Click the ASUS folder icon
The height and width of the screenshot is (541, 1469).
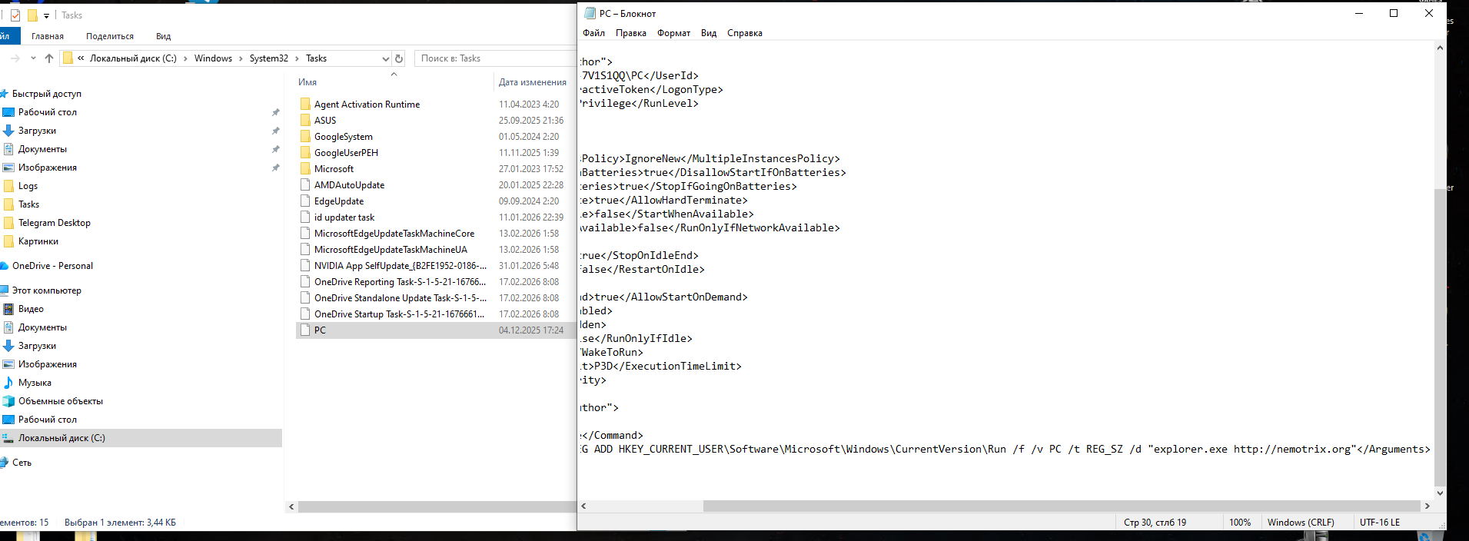305,121
